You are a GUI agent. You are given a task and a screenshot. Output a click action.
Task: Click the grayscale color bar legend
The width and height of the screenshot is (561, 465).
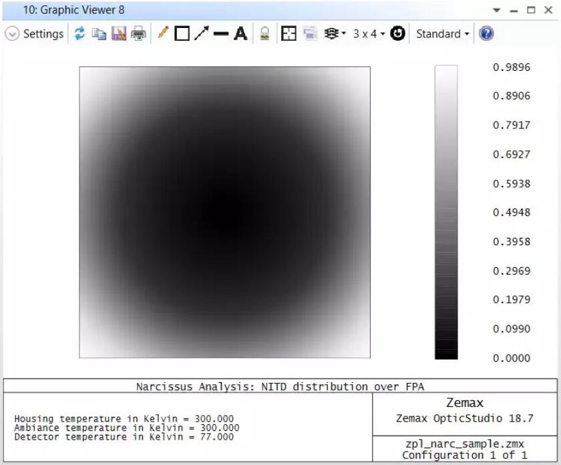[446, 212]
